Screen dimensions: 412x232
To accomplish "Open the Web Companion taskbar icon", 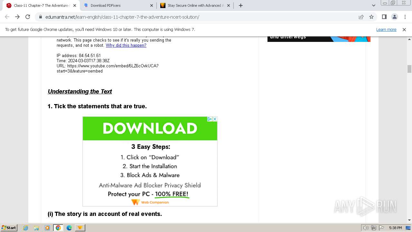I will tap(80, 228).
